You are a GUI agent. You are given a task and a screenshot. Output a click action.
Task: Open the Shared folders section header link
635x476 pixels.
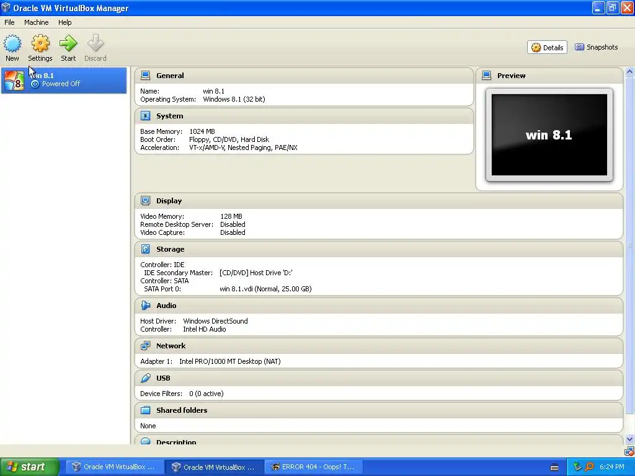(x=182, y=410)
